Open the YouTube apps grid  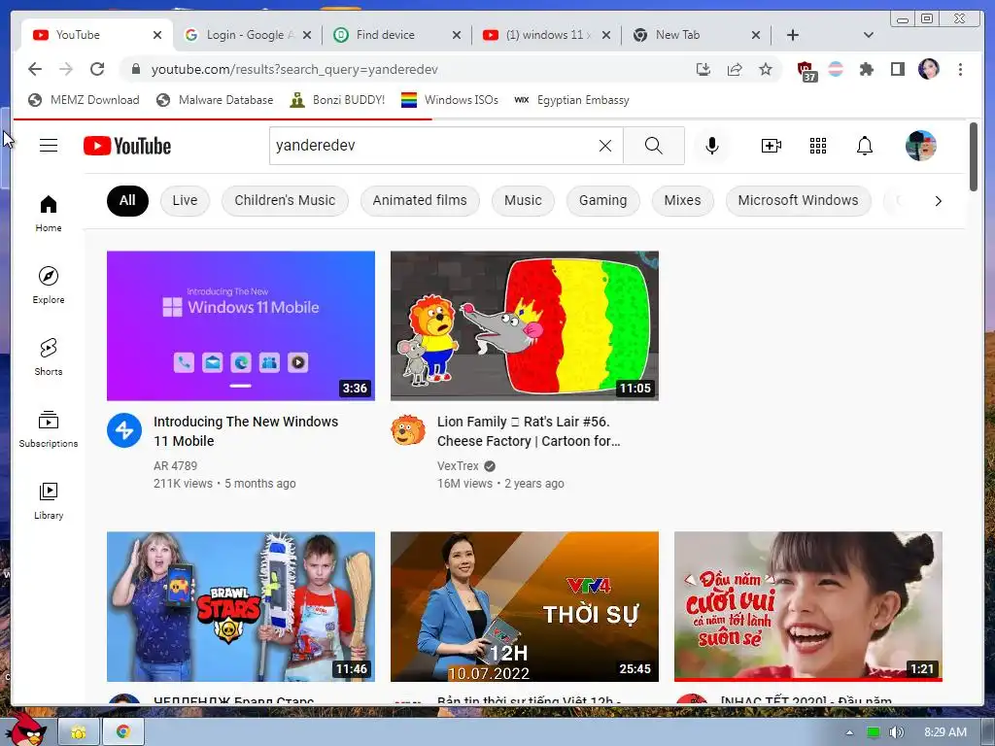pos(818,146)
